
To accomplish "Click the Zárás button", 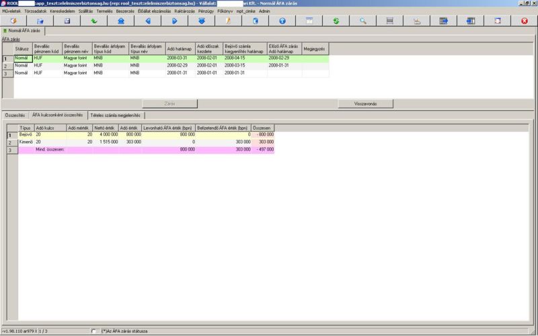I will (169, 104).
